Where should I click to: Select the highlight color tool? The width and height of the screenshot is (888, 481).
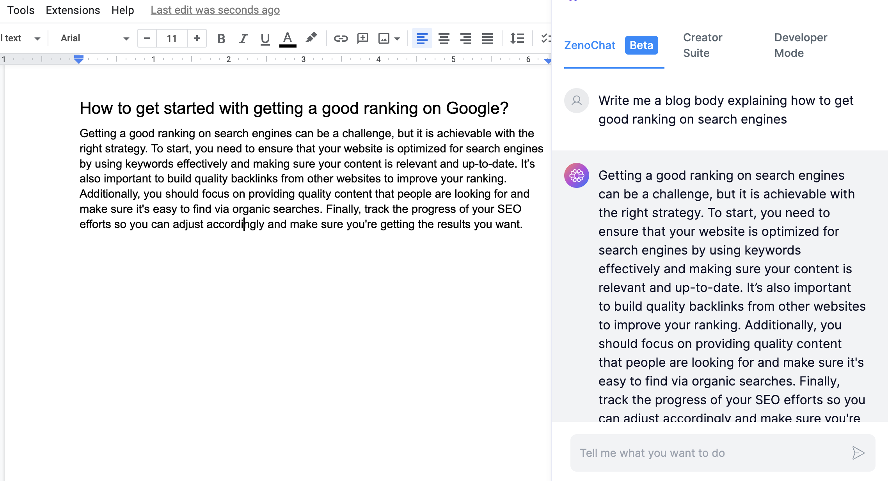pyautogui.click(x=311, y=38)
